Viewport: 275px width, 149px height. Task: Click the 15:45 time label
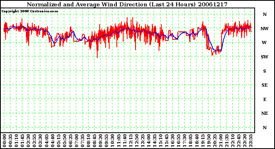click(167, 141)
